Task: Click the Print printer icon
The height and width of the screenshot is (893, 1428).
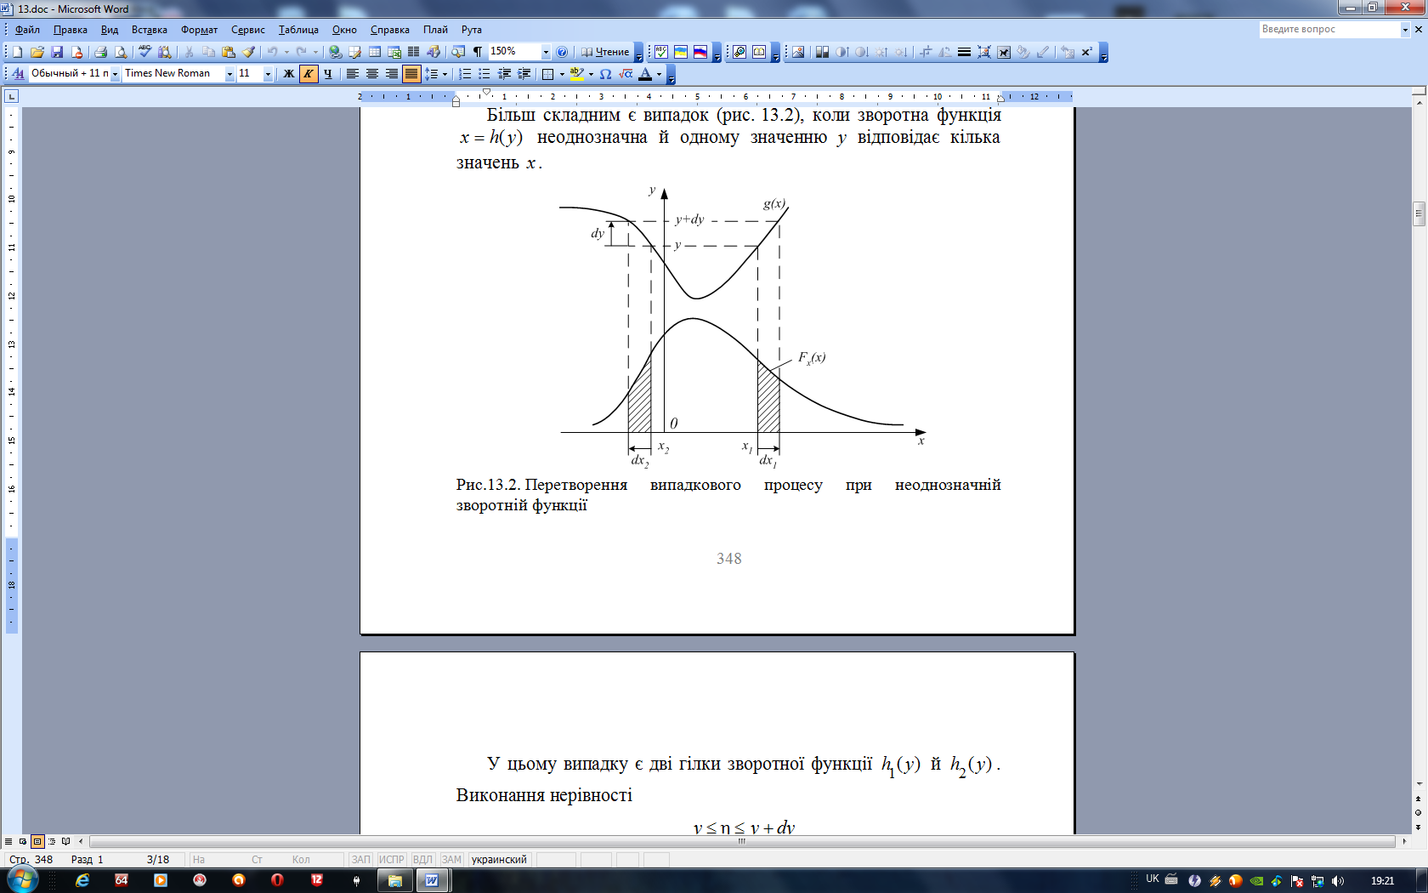Action: tap(100, 52)
